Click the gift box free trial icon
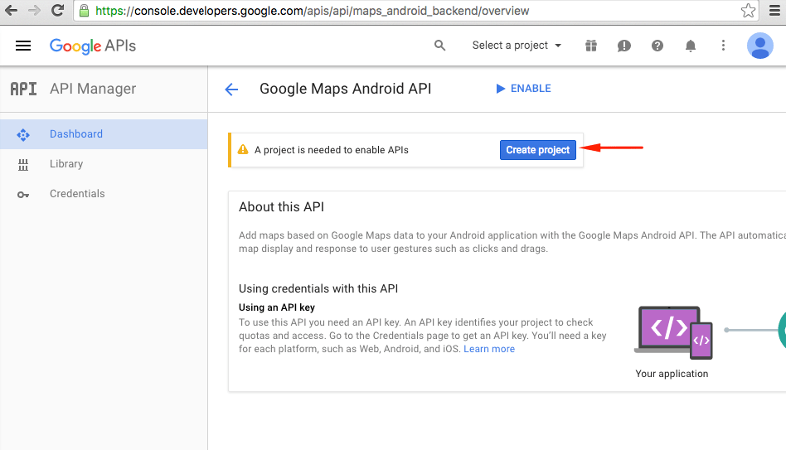The height and width of the screenshot is (450, 786). tap(591, 46)
